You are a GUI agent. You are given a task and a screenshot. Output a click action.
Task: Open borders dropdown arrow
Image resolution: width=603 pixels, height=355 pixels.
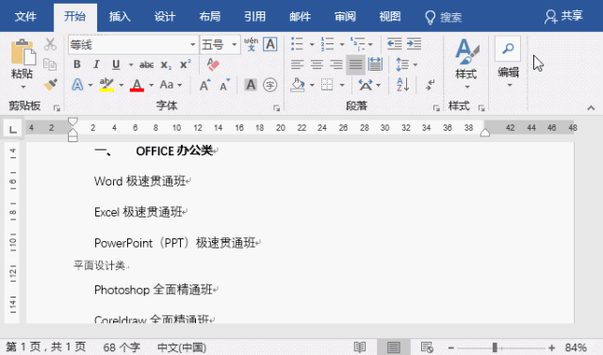(342, 85)
